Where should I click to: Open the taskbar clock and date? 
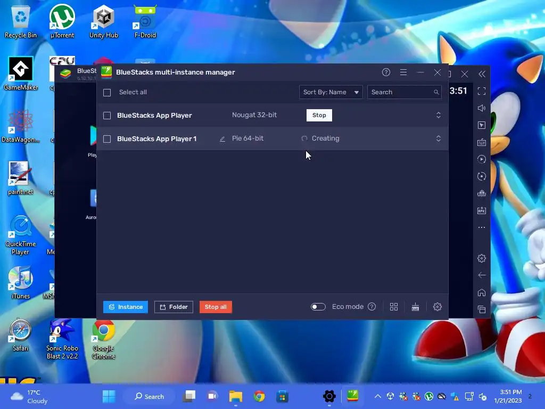[508, 396]
